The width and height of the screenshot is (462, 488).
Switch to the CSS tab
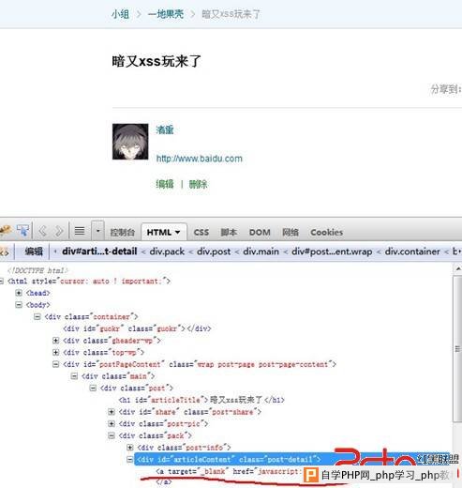(x=201, y=232)
